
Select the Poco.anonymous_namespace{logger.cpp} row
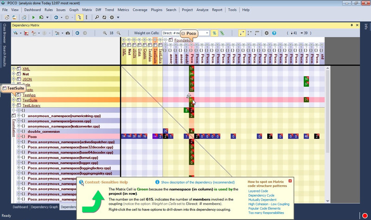[x=63, y=163]
